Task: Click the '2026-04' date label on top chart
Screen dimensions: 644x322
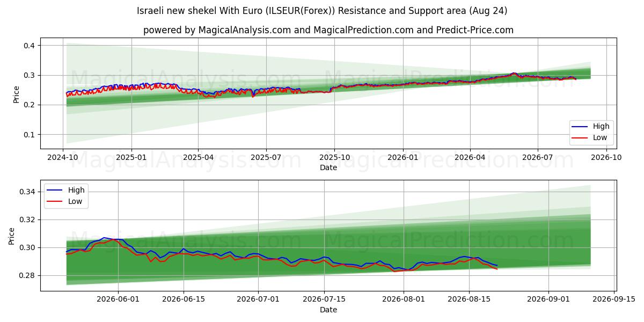Action: coord(470,158)
